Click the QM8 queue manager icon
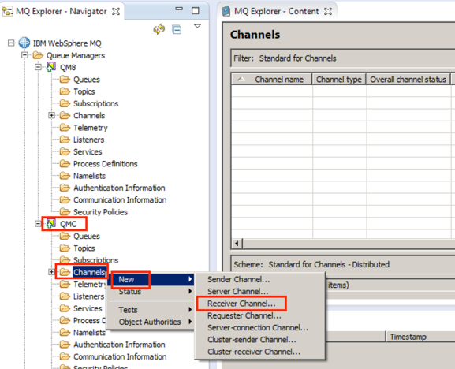Image resolution: width=455 pixels, height=369 pixels. (x=51, y=67)
